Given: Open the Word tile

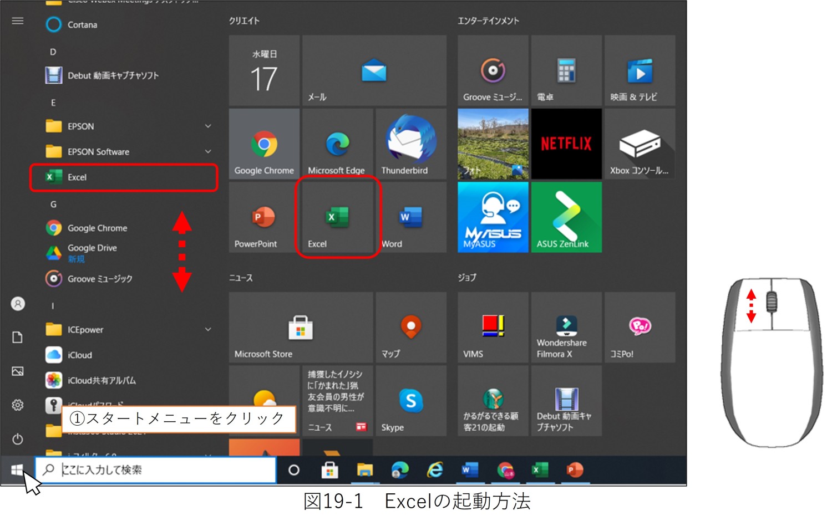Looking at the screenshot, I should coord(411,217).
